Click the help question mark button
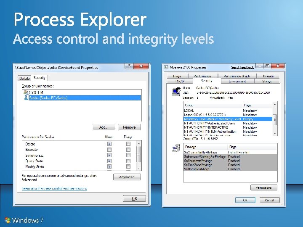303x227 pixels. click(129, 66)
